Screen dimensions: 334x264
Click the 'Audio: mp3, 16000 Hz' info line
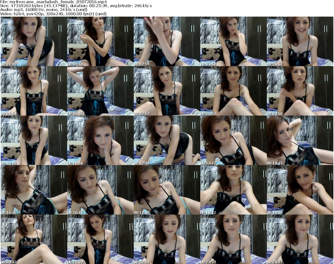click(44, 10)
